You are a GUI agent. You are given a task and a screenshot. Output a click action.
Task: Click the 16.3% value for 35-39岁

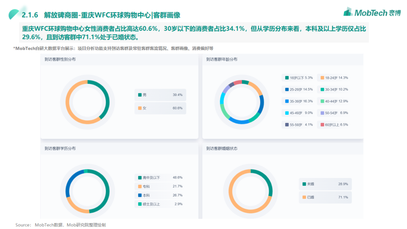pos(308,101)
